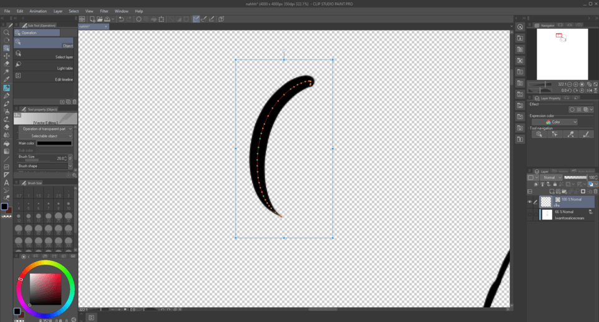
Task: Open the File menu
Action: [7, 11]
